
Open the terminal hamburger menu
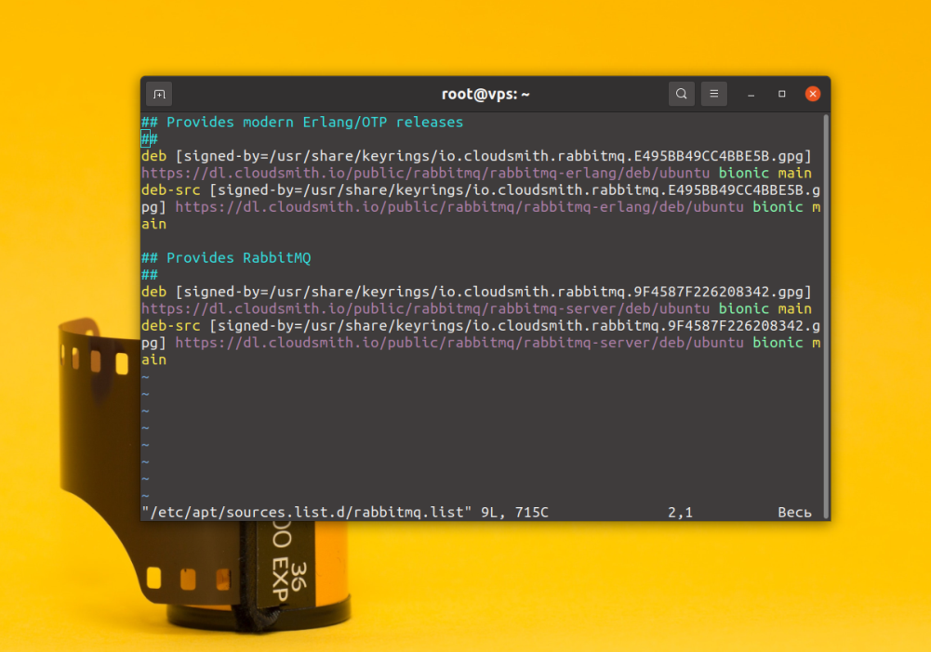(x=713, y=94)
